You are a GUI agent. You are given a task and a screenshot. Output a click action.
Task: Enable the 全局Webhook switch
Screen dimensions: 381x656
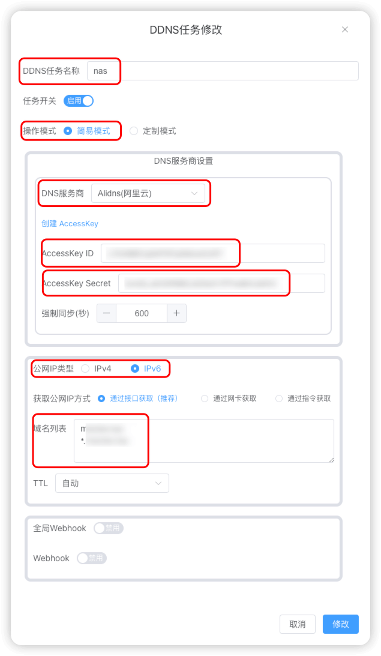click(x=109, y=528)
